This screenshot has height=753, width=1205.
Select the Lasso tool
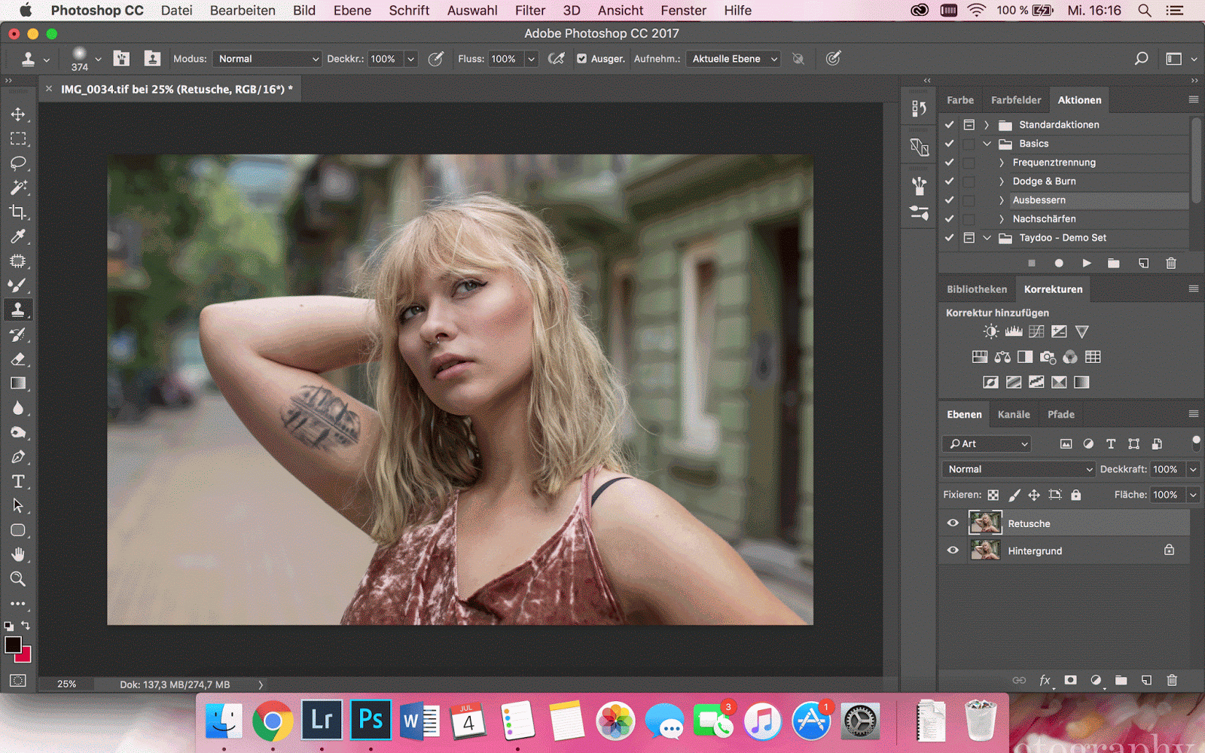click(x=18, y=163)
